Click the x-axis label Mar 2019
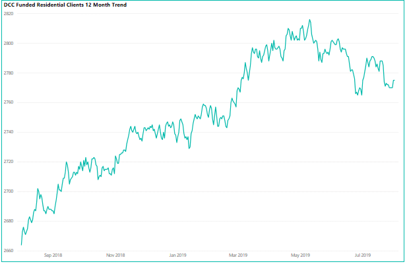The image size is (409, 266). [x=238, y=255]
